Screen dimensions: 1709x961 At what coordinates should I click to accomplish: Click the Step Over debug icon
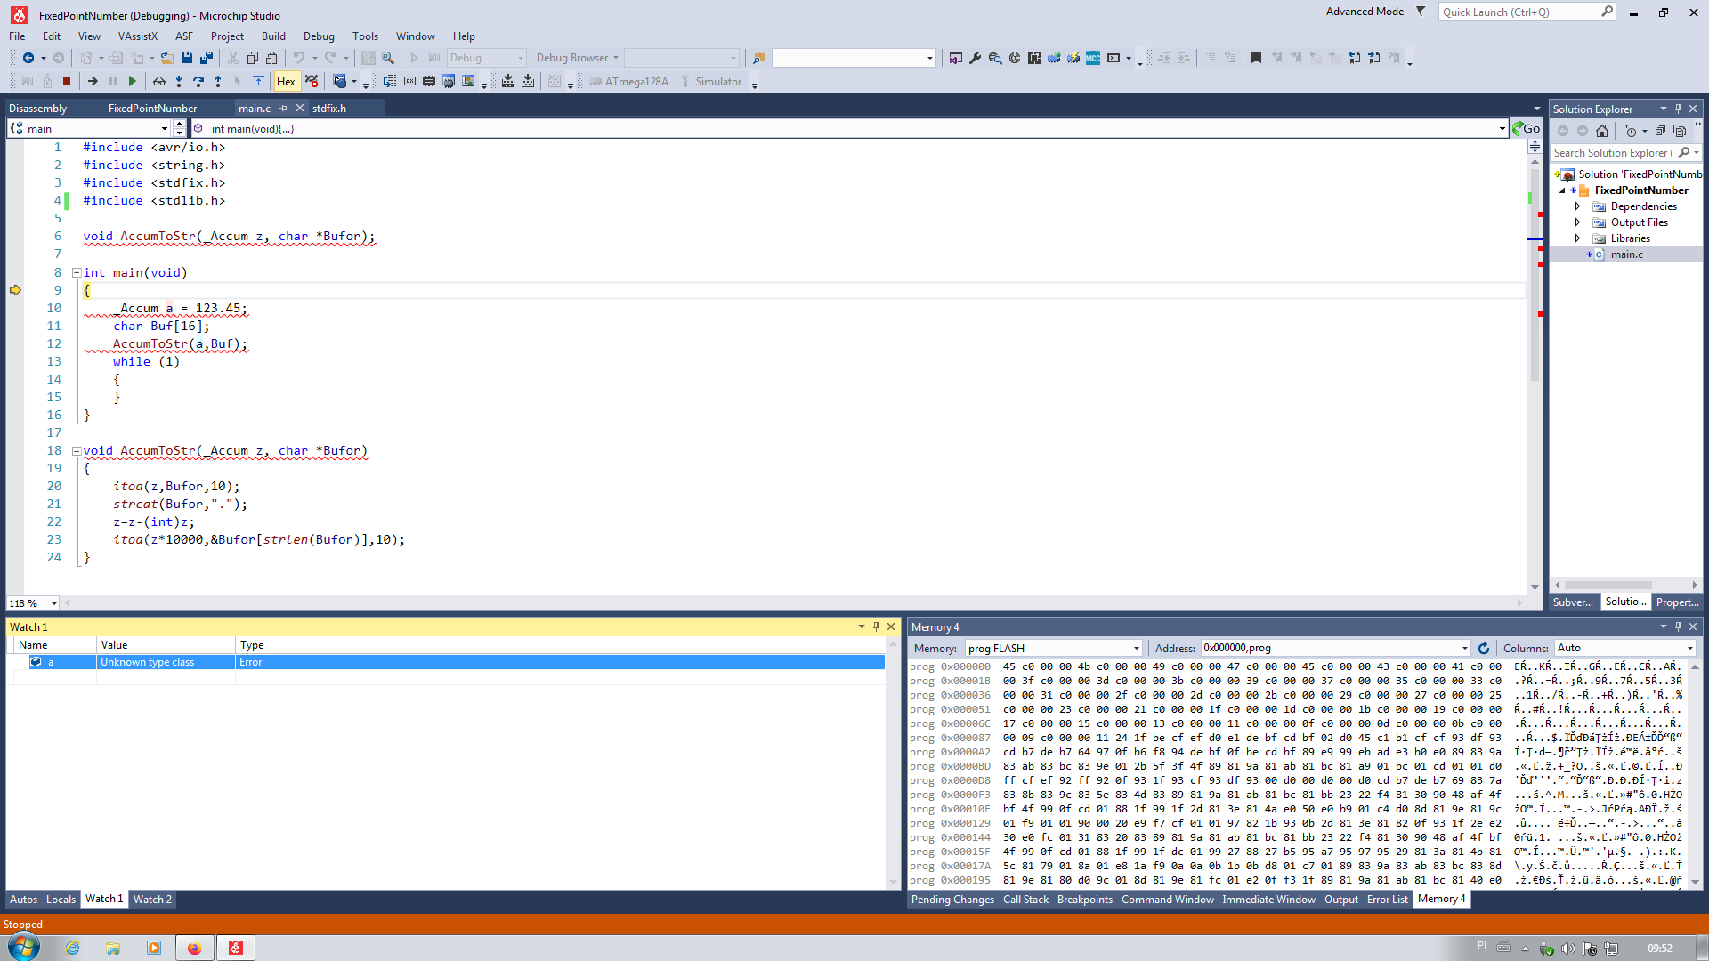click(x=198, y=81)
